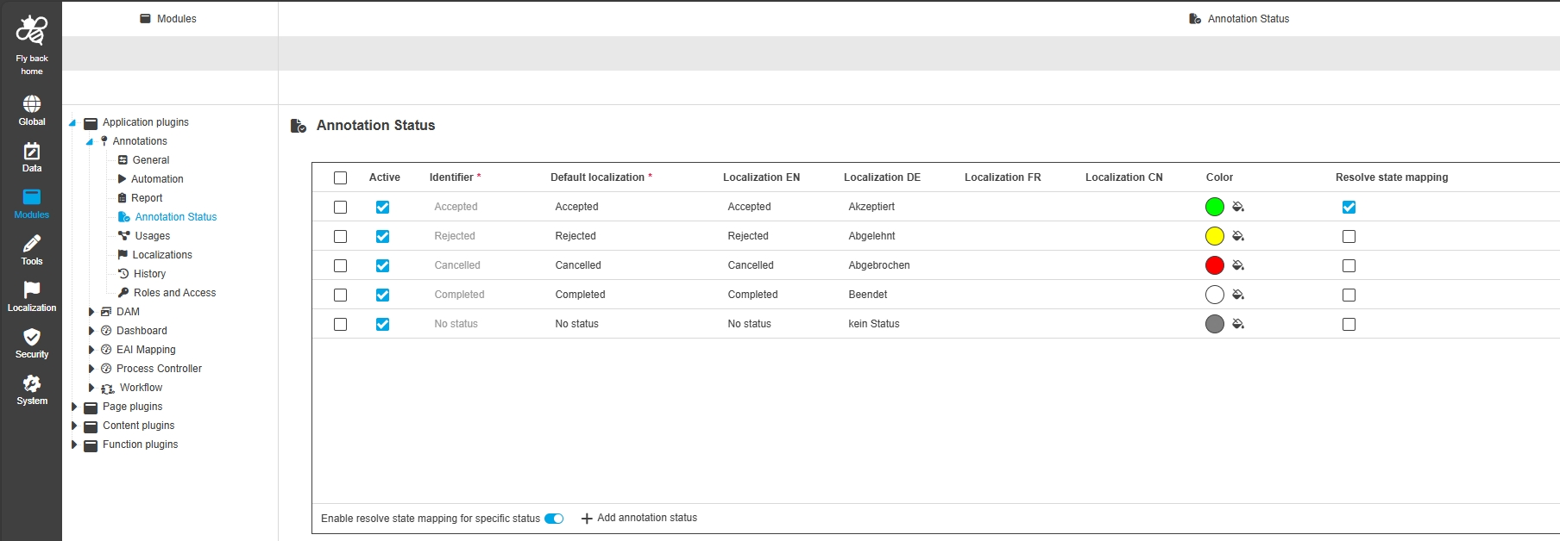
Task: Click the Completed identifier field
Action: click(459, 295)
